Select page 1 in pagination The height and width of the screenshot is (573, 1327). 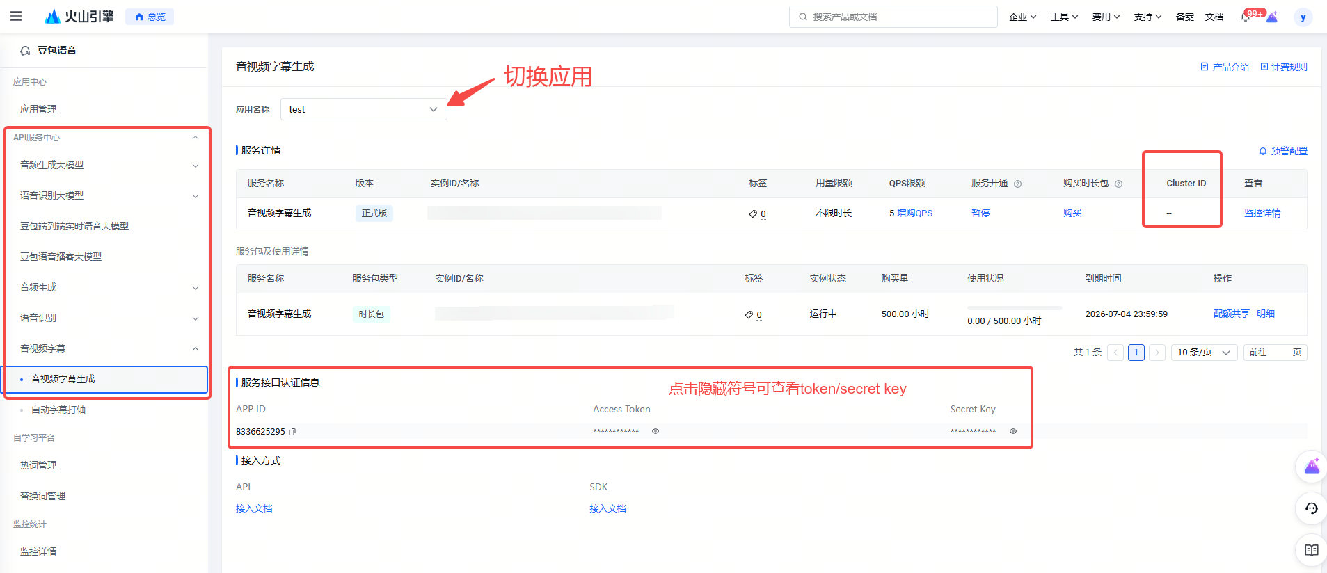pos(1136,353)
